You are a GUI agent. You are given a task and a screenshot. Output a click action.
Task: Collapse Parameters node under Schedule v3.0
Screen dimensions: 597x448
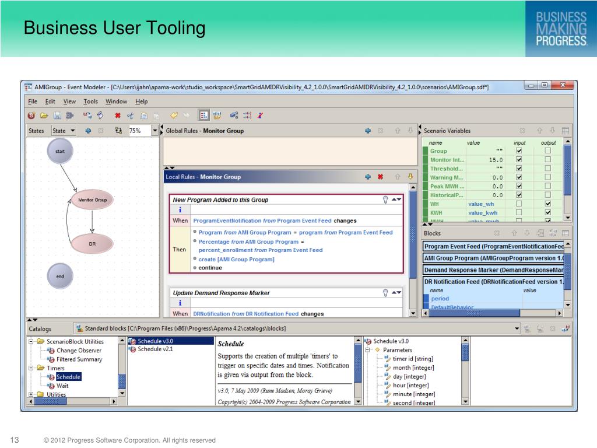pos(367,350)
